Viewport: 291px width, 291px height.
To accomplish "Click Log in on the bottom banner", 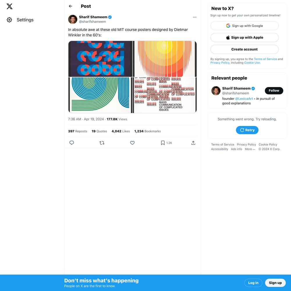I will [x=253, y=283].
